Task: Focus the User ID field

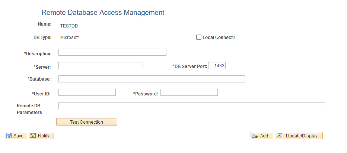Action: click(x=87, y=92)
